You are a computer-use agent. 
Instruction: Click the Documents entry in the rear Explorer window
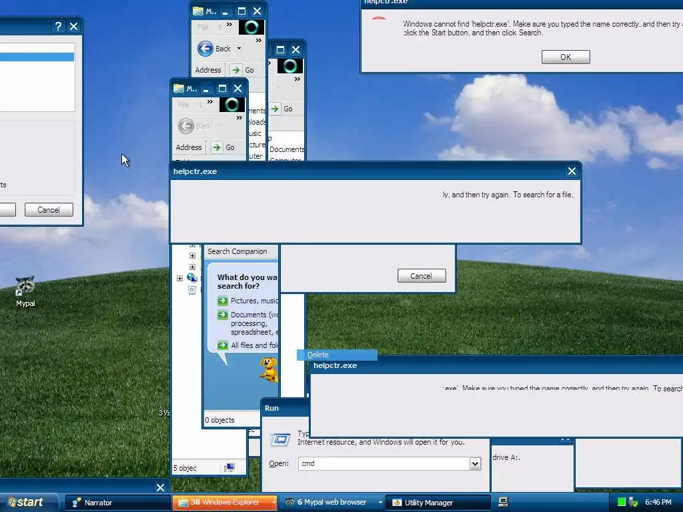point(287,149)
